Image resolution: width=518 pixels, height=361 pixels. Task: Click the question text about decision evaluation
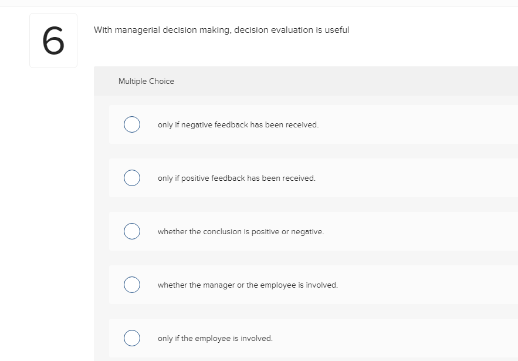tap(221, 29)
